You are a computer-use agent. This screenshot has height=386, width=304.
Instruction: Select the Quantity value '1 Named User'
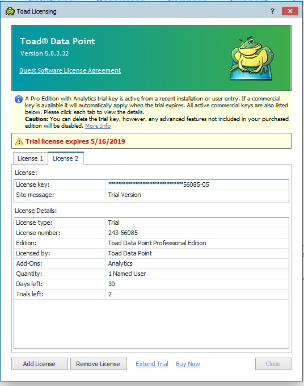coord(127,274)
